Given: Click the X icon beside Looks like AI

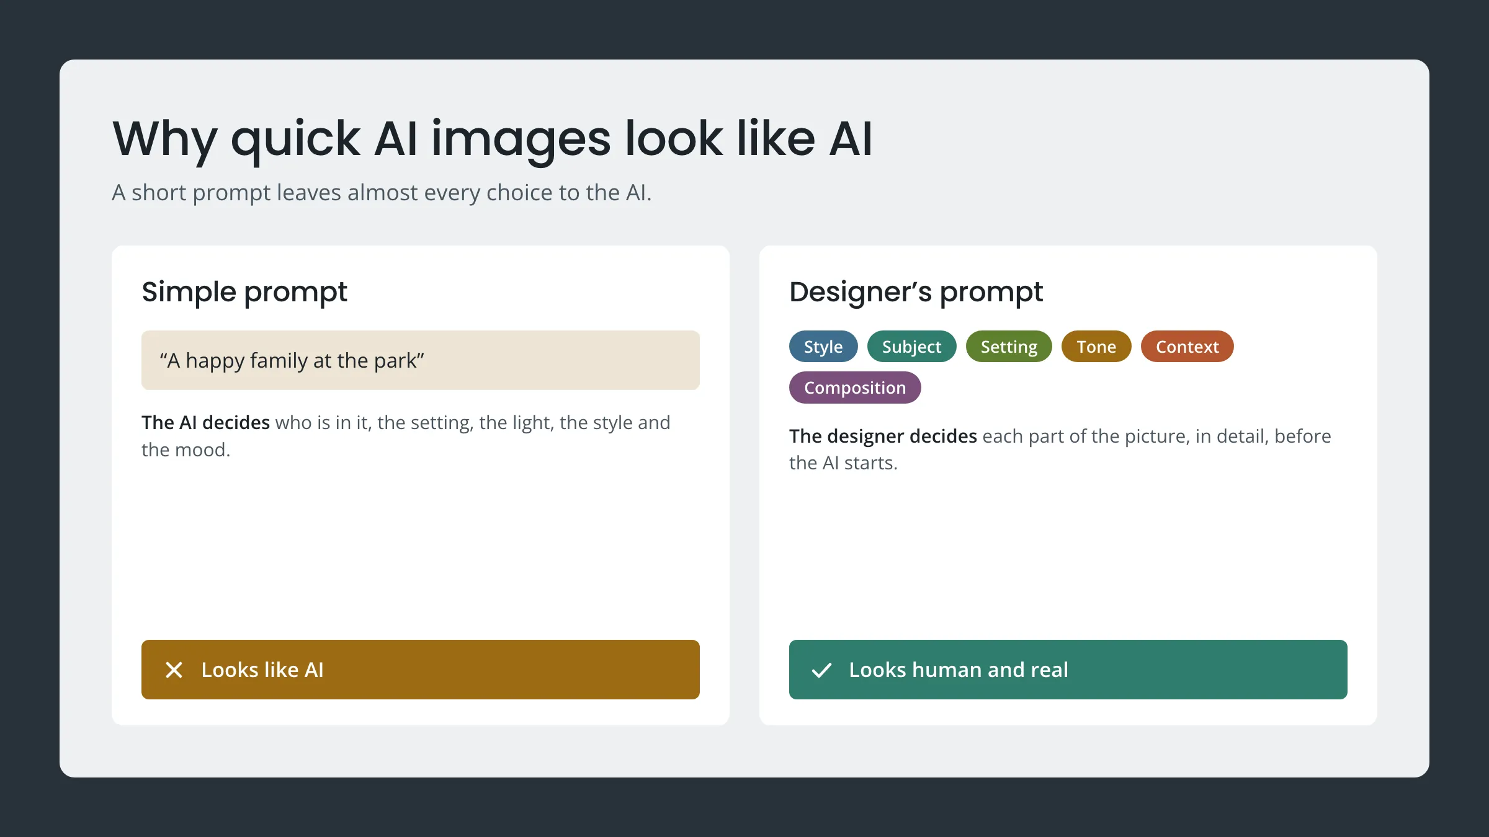Looking at the screenshot, I should pos(174,670).
